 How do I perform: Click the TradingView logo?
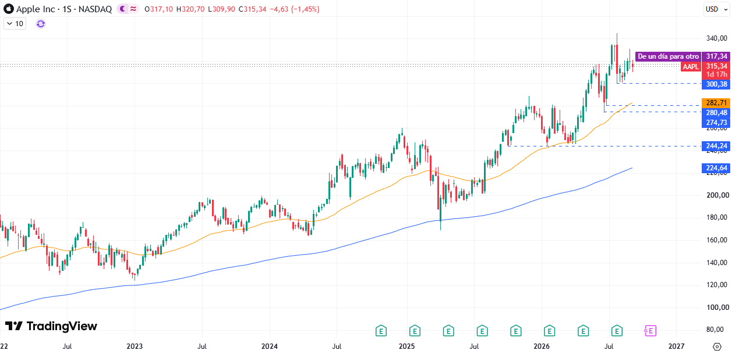coord(51,326)
